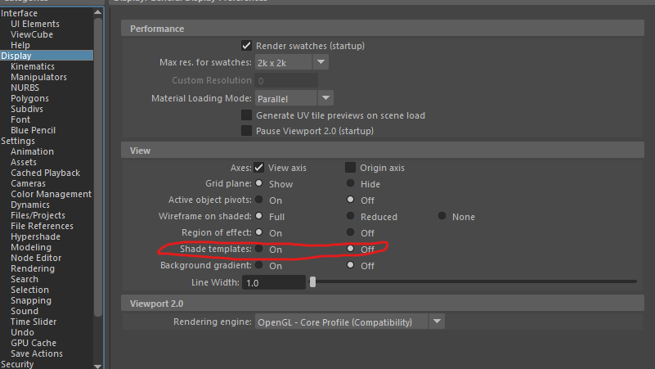Select the Time Slider category
The image size is (655, 369).
pos(34,322)
